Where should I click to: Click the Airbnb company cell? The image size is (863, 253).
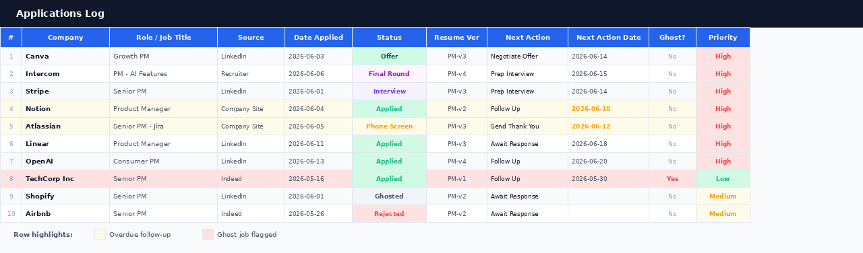click(65, 214)
